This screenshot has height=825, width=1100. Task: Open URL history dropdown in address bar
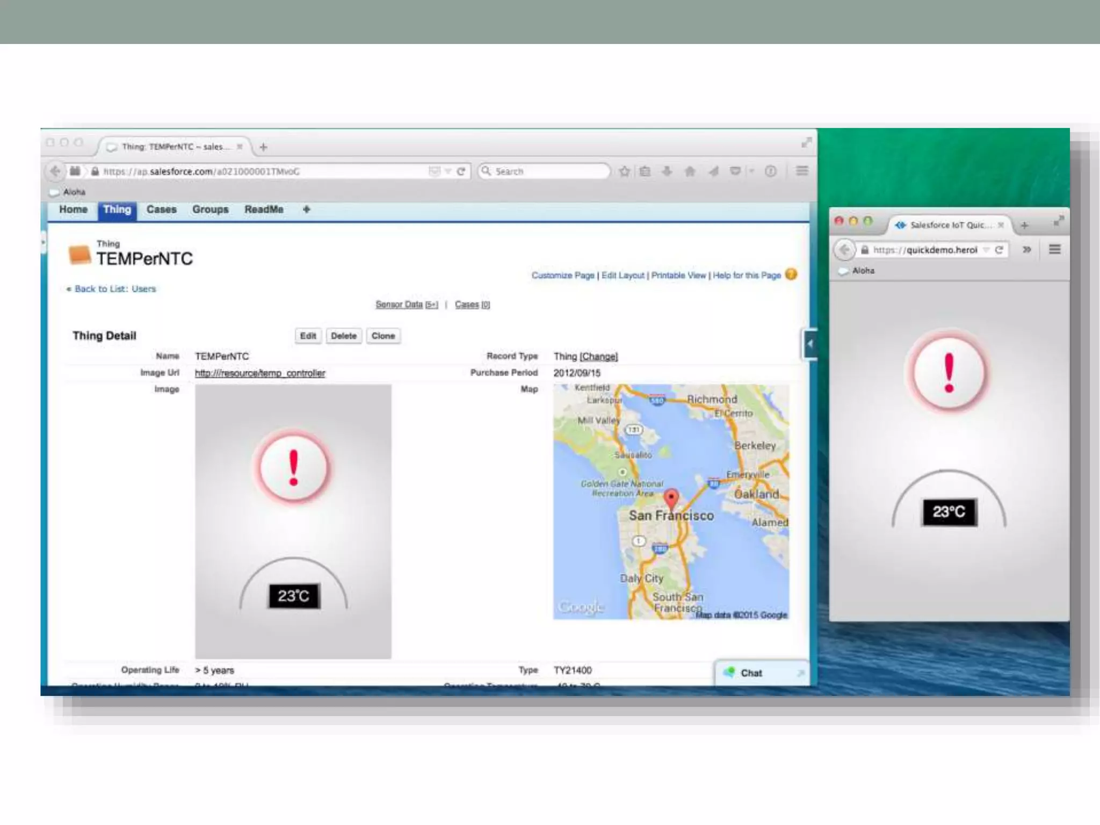[x=447, y=171]
